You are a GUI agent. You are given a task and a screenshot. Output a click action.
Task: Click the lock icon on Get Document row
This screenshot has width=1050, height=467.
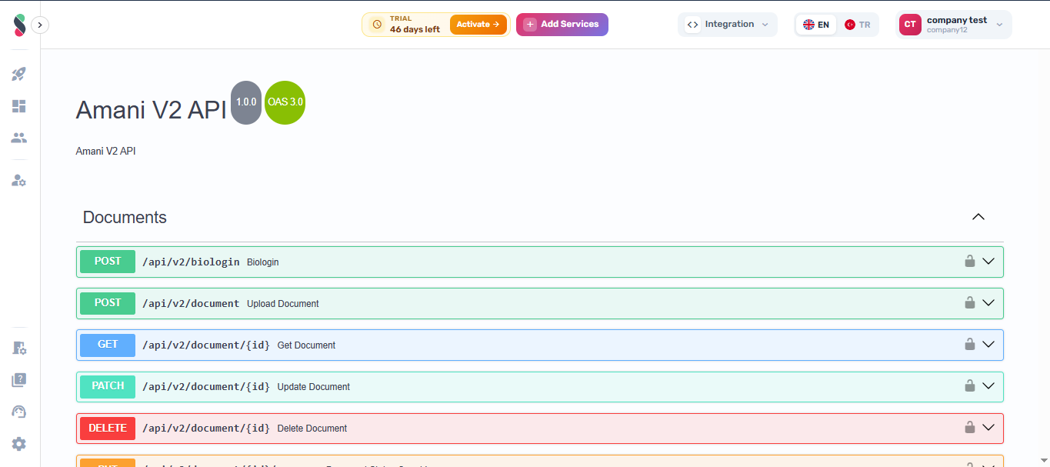[x=970, y=344]
